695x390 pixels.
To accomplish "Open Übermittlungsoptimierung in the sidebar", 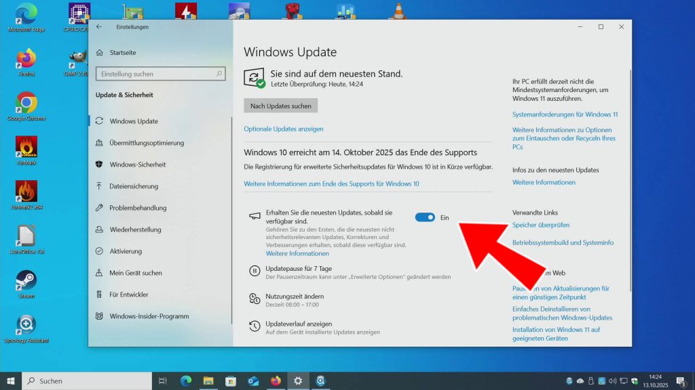I will (147, 143).
